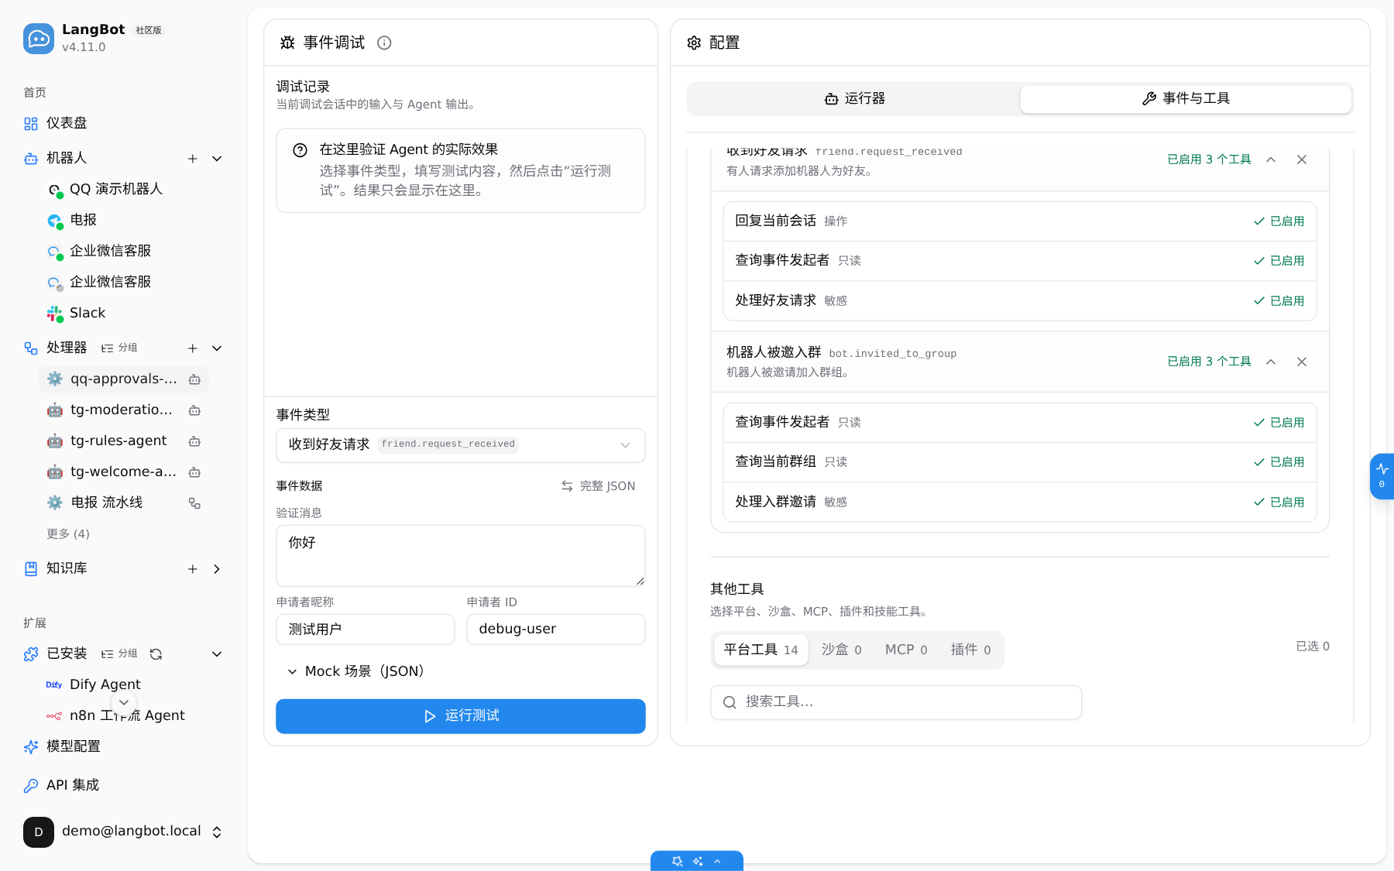The width and height of the screenshot is (1394, 871).
Task: Add a new processor with the plus icon
Action: point(193,348)
